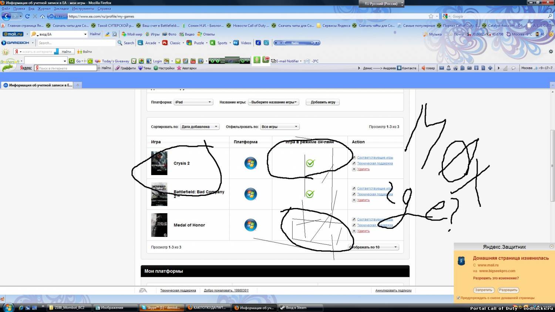Open Ответы on Mail.ru toolbar

tap(206, 34)
